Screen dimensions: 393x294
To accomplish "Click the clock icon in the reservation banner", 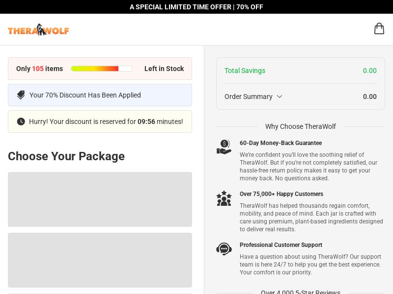I will pos(21,121).
